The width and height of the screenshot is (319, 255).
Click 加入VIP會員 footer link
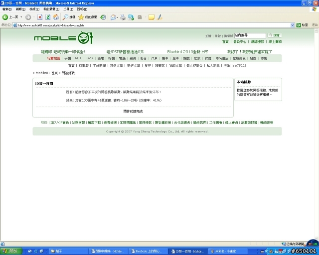[x=60, y=123]
